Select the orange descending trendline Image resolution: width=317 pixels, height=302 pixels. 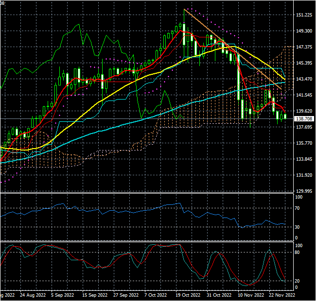[232, 49]
